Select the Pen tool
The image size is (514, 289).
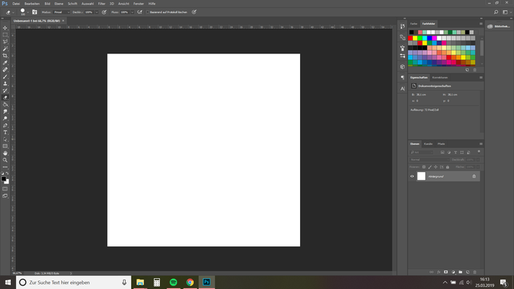5,126
